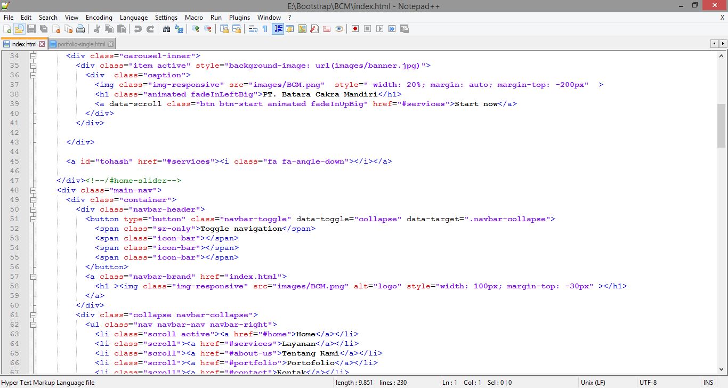Toggle INS insert mode in status bar
Image resolution: width=728 pixels, height=388 pixels.
click(x=708, y=383)
